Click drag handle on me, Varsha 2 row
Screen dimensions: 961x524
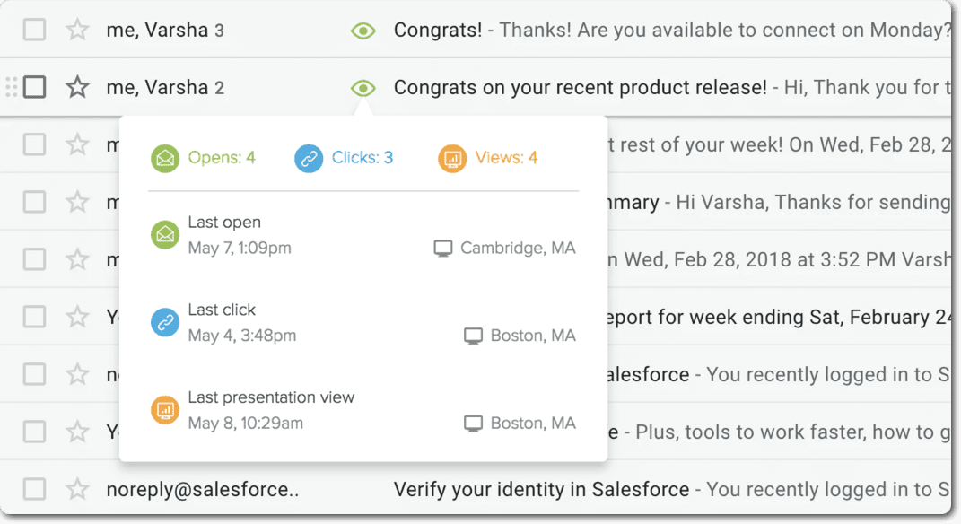(x=11, y=87)
